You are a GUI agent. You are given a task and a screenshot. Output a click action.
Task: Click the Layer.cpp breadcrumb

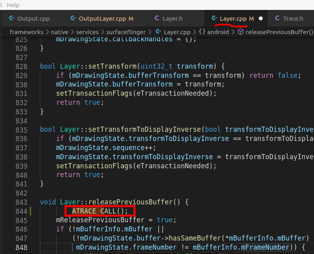[x=177, y=32]
